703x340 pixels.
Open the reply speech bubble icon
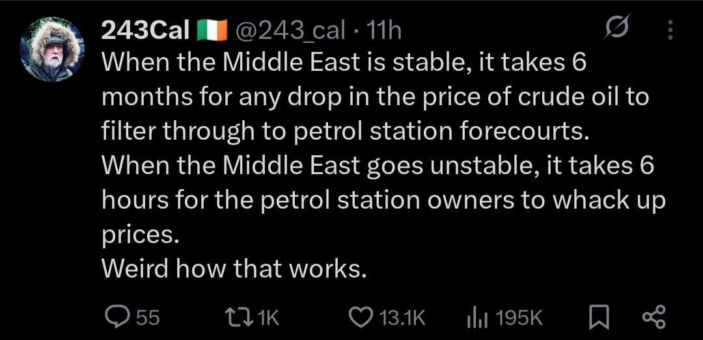tap(118, 317)
